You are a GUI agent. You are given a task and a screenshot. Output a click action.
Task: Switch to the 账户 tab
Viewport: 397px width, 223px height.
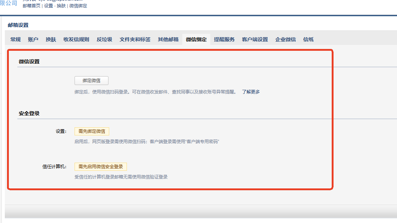coord(33,39)
